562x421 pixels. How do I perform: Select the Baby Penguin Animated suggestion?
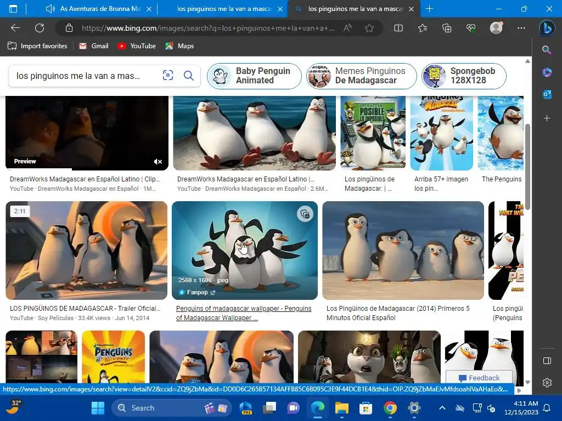tap(254, 76)
